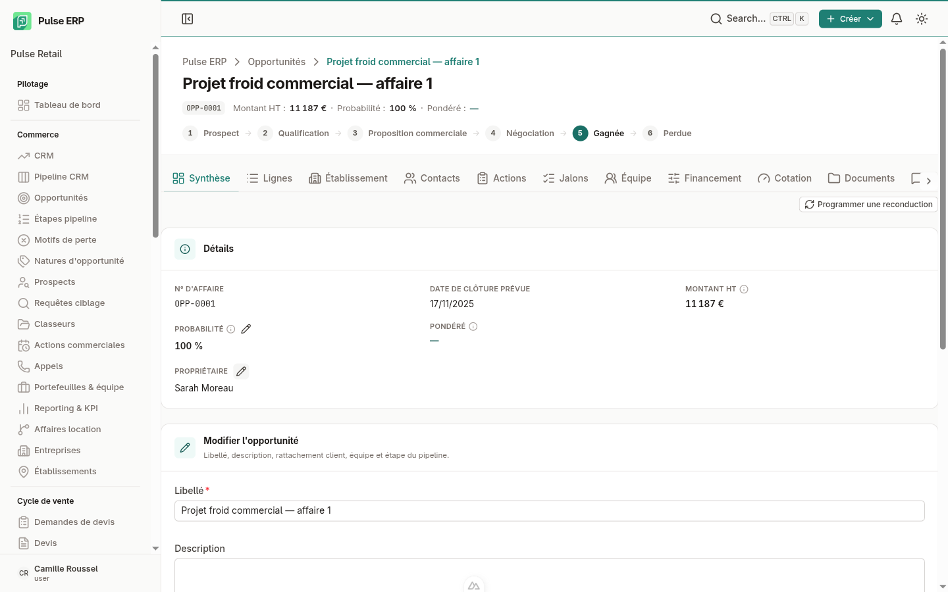Viewport: 948px width, 592px height.
Task: Switch to the Lignes tab
Action: pyautogui.click(x=269, y=178)
